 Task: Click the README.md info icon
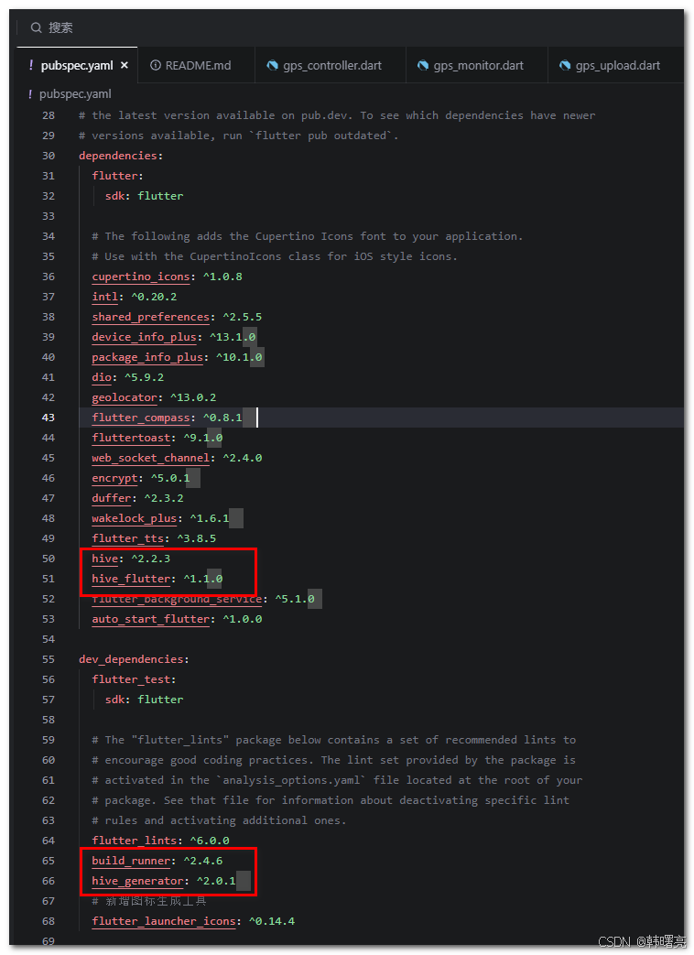(x=156, y=65)
